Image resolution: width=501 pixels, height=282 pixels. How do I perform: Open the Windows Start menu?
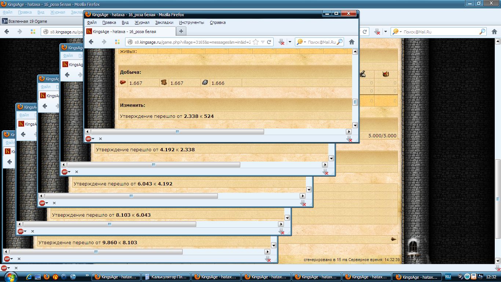coord(11,276)
